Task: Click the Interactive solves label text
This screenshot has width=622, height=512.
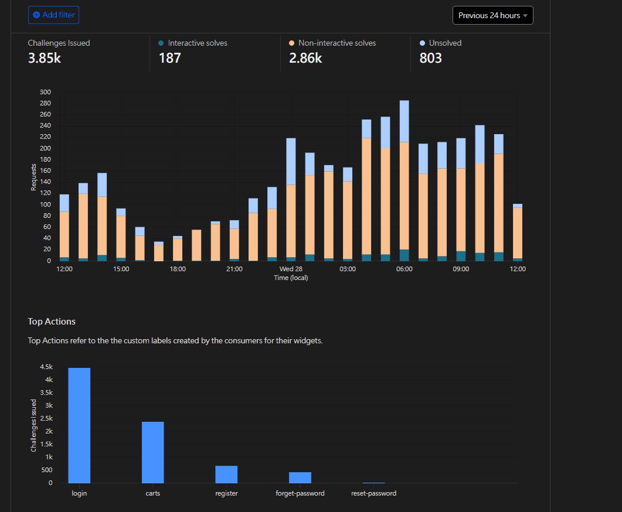Action: tap(198, 43)
